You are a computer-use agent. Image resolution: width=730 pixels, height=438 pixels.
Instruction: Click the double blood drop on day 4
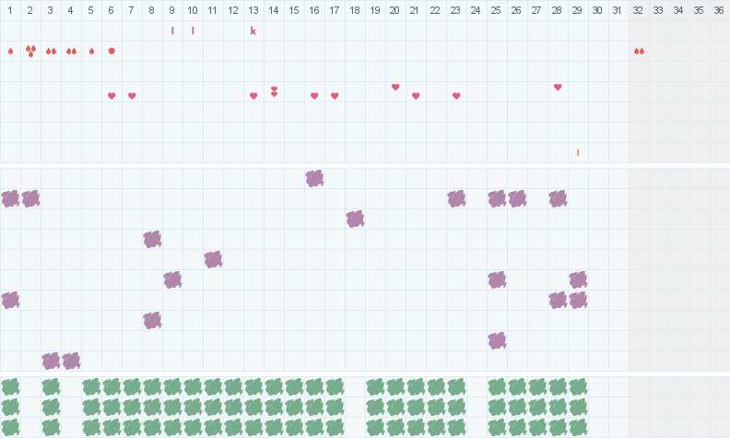tap(71, 52)
